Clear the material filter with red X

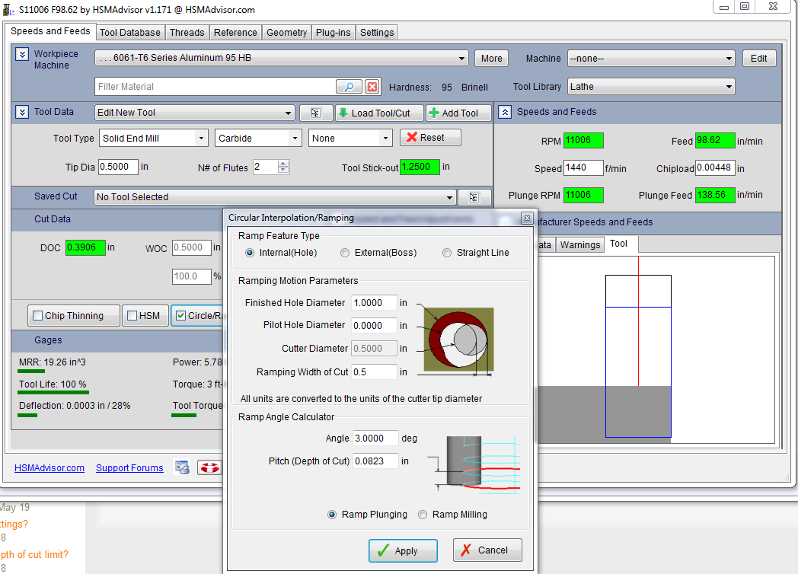(x=372, y=87)
